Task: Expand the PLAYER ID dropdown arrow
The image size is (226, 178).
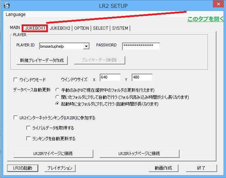Action: 86,46
